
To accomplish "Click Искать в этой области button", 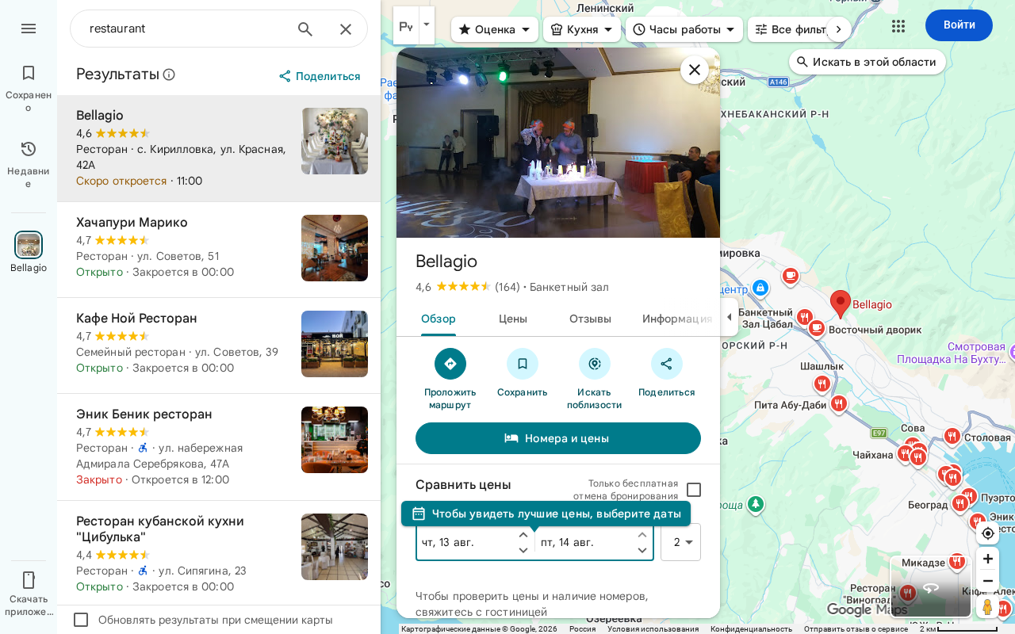I will (x=868, y=62).
